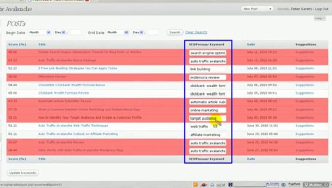Edit the 'online marketing' keyword field
332x188 pixels.
pyautogui.click(x=208, y=110)
